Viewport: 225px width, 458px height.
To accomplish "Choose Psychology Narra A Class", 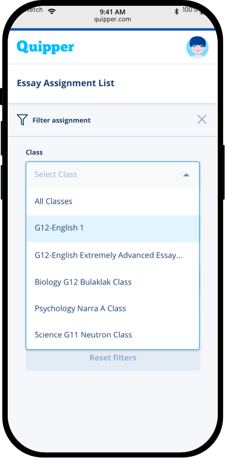I will coord(113,308).
